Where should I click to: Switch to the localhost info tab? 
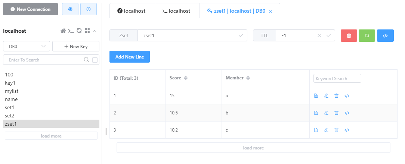[x=132, y=11]
